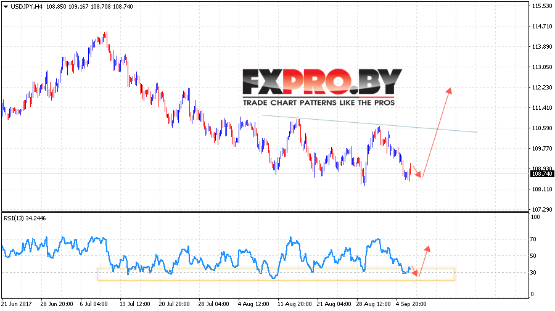Screen dimensions: 555x311
Task: Select the USDJPY,H4 symbol title
Action: [27, 7]
